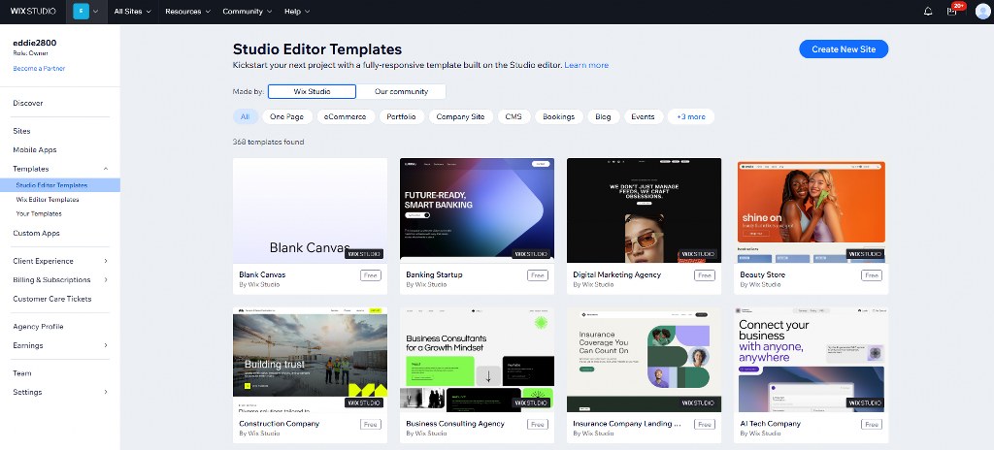Open the notifications bell icon

tap(928, 12)
